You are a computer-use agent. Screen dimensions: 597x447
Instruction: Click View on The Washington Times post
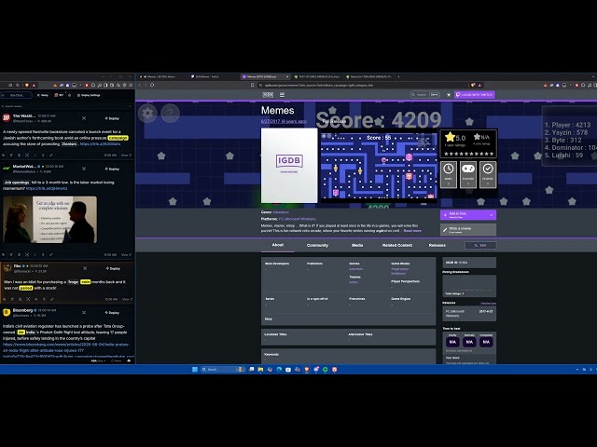[x=126, y=156]
